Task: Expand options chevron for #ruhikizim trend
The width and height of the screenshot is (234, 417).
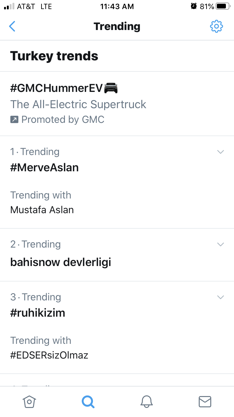Action: point(221,297)
